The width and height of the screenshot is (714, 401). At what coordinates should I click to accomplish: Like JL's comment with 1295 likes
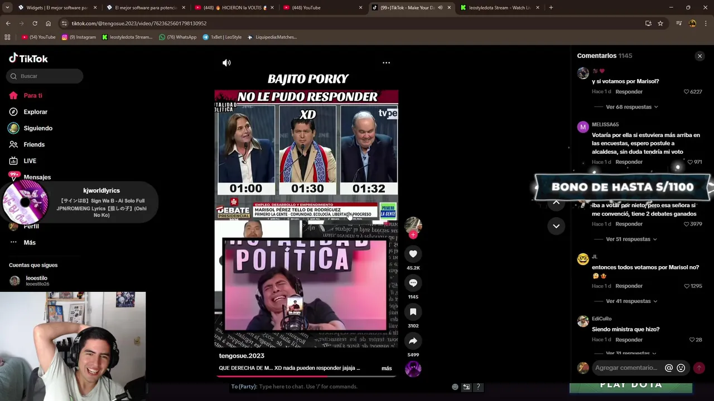pos(687,286)
